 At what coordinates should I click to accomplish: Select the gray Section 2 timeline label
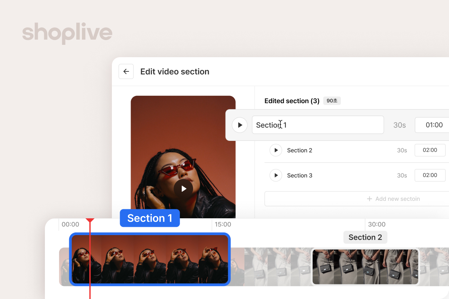[x=365, y=237]
